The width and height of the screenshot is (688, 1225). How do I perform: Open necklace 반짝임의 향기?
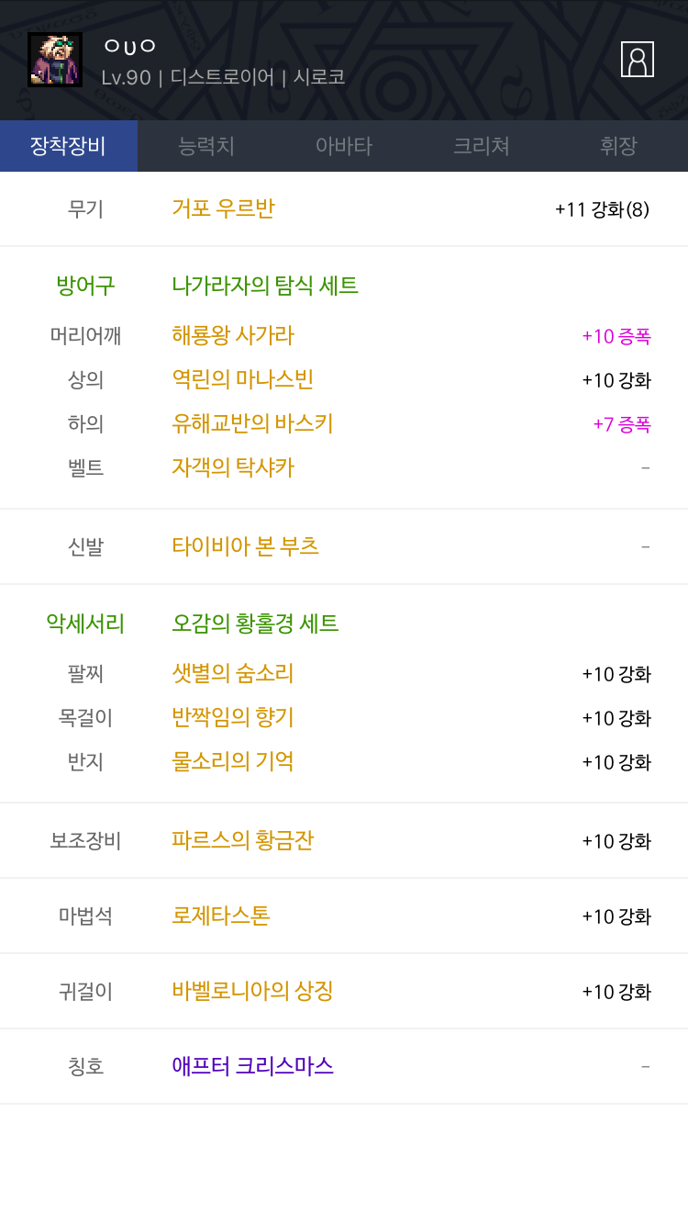233,717
